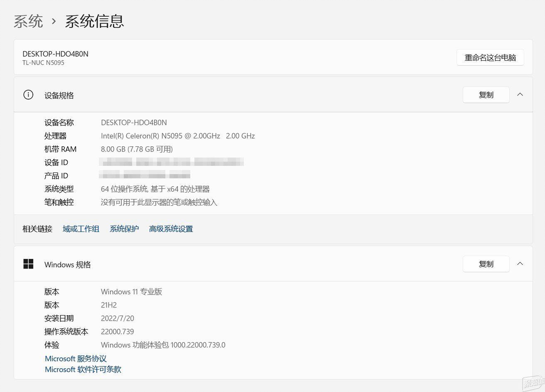Screen dimensions: 545x392
Task: Select the TL-NUC N5095 model text
Action: [43, 63]
